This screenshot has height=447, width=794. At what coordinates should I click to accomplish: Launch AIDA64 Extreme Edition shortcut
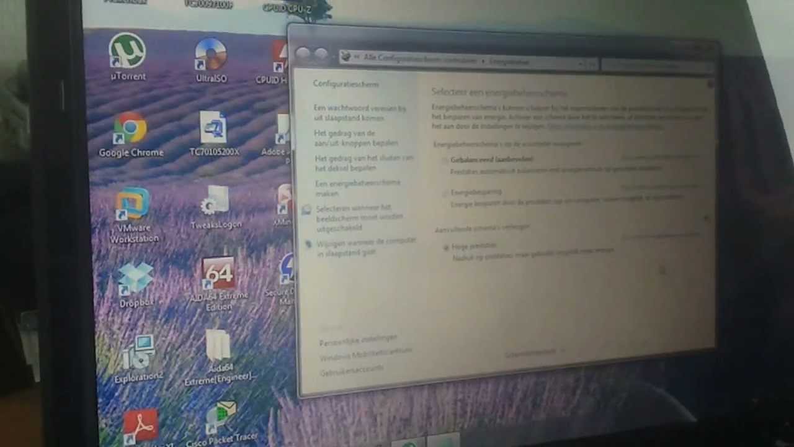pyautogui.click(x=218, y=284)
